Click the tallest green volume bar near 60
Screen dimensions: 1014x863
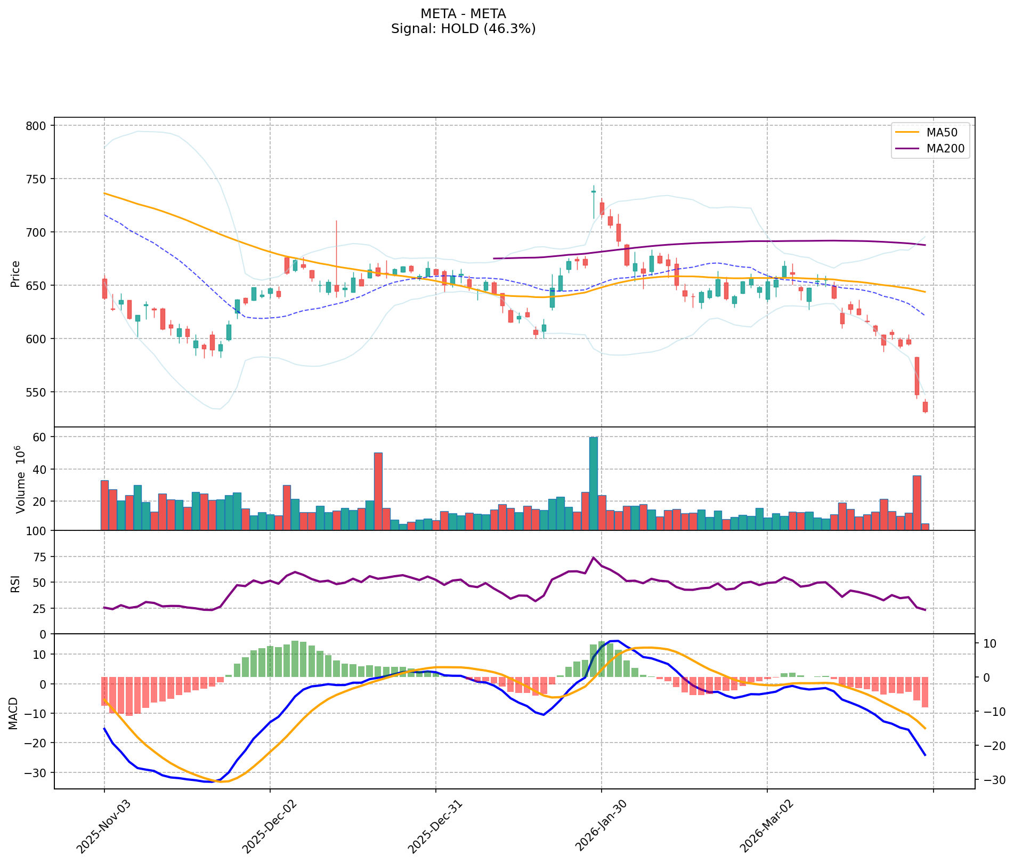593,482
